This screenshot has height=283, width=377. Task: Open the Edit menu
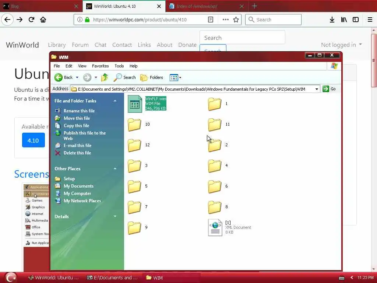click(69, 66)
